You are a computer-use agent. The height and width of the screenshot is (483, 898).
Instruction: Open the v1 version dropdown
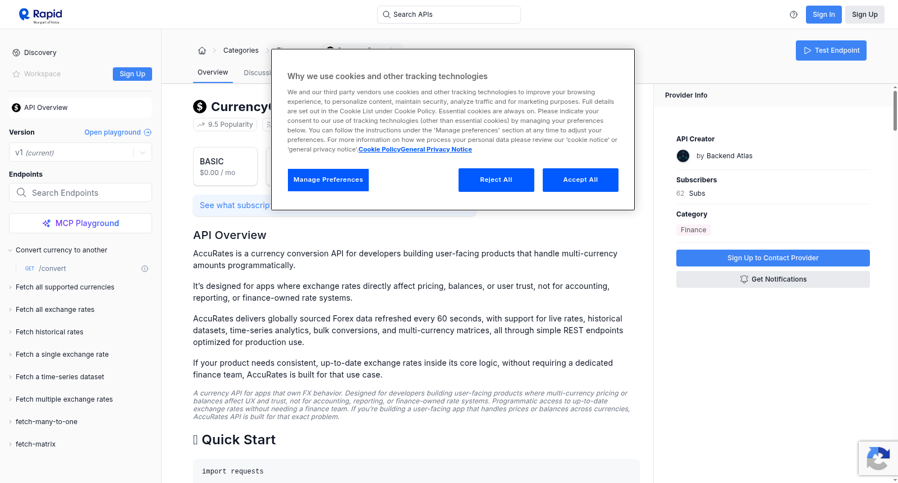pos(80,153)
